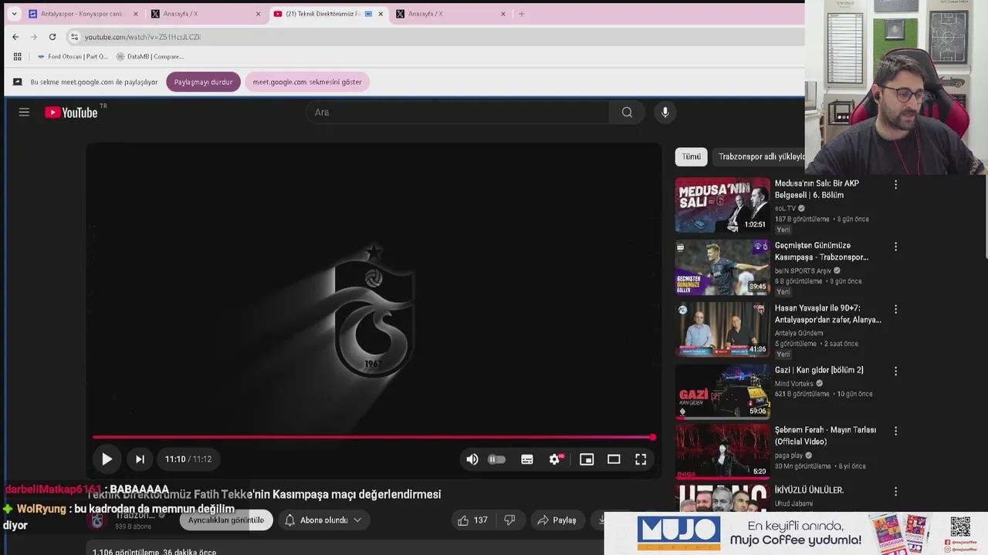This screenshot has height=555, width=988.
Task: Click the Ayrıcalıkları görüntüle button
Action: coord(226,520)
